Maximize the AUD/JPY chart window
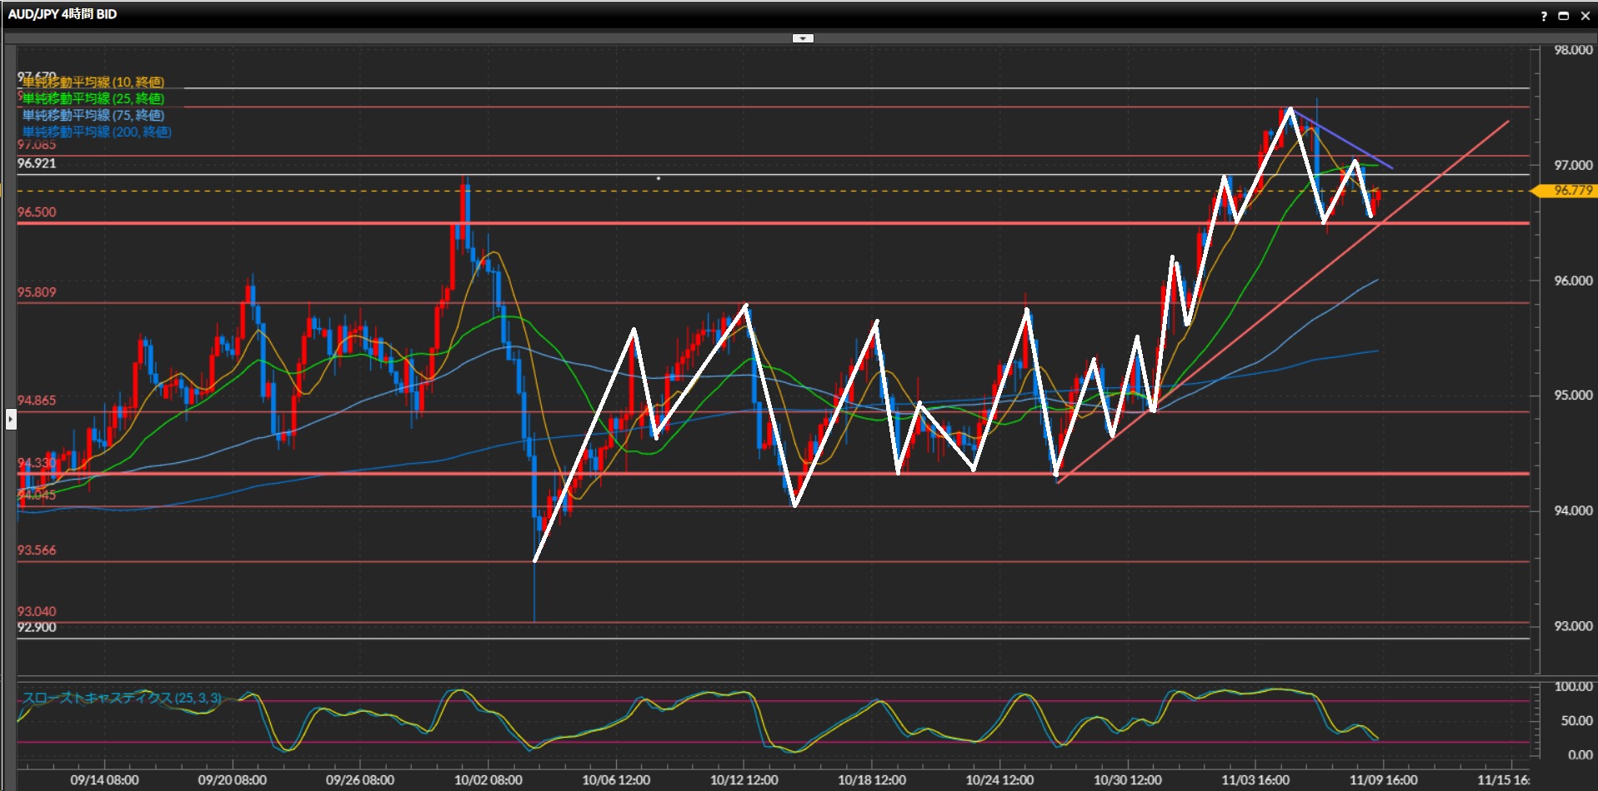 (x=1564, y=16)
